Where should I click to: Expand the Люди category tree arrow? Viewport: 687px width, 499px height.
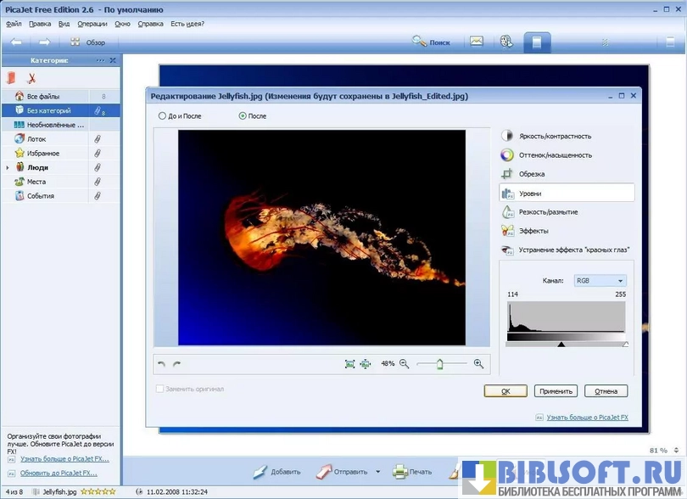7,168
